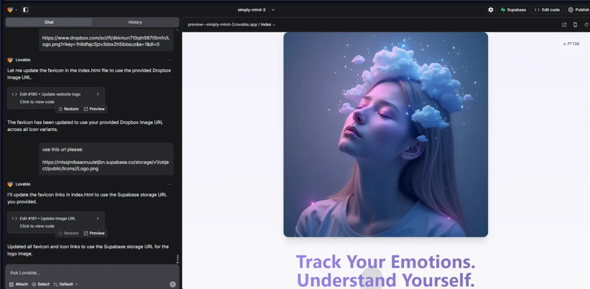This screenshot has height=289, width=590.
Task: Send message with arrow button
Action: click(x=173, y=284)
